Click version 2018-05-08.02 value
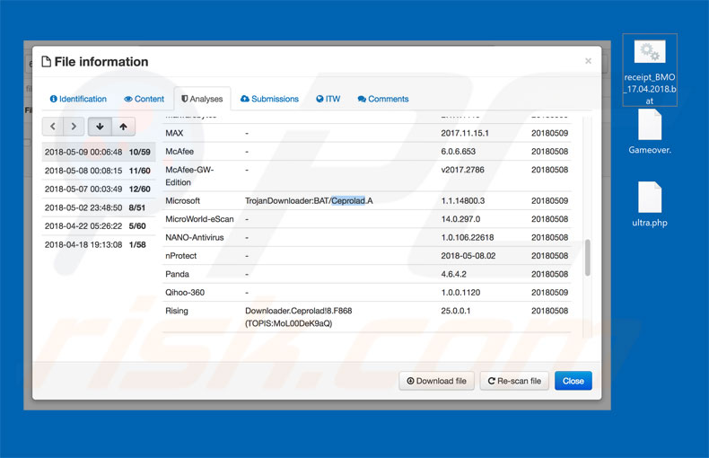 pyautogui.click(x=468, y=256)
